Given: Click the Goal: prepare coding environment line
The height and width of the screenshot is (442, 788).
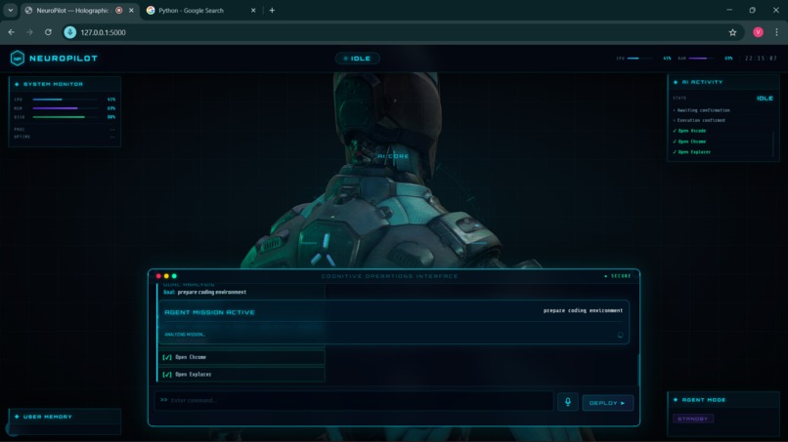Looking at the screenshot, I should [x=204, y=292].
